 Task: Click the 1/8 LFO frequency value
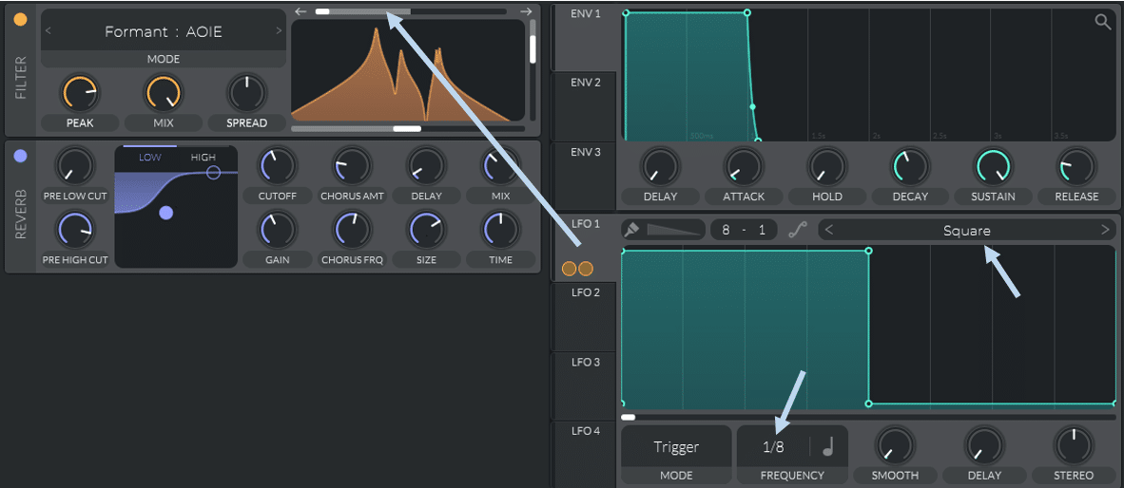773,447
